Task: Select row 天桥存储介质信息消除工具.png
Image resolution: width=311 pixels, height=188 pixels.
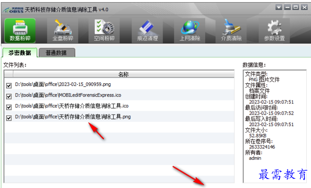Action: (119, 117)
